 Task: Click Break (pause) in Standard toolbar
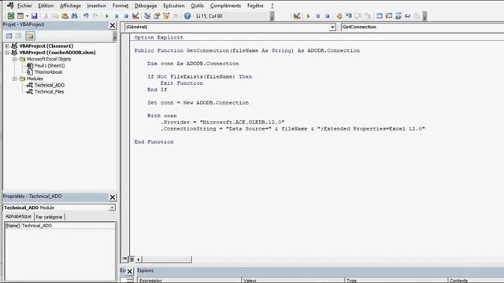click(x=117, y=16)
